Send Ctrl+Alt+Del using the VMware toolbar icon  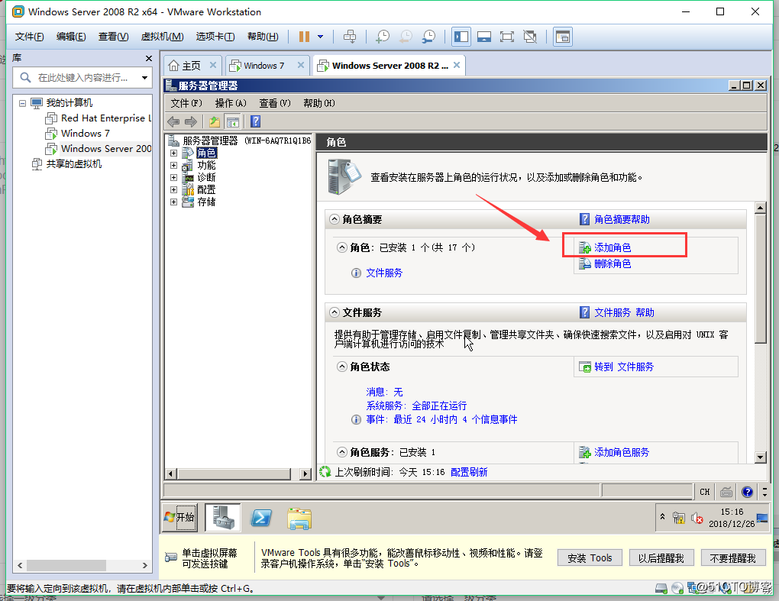point(350,37)
